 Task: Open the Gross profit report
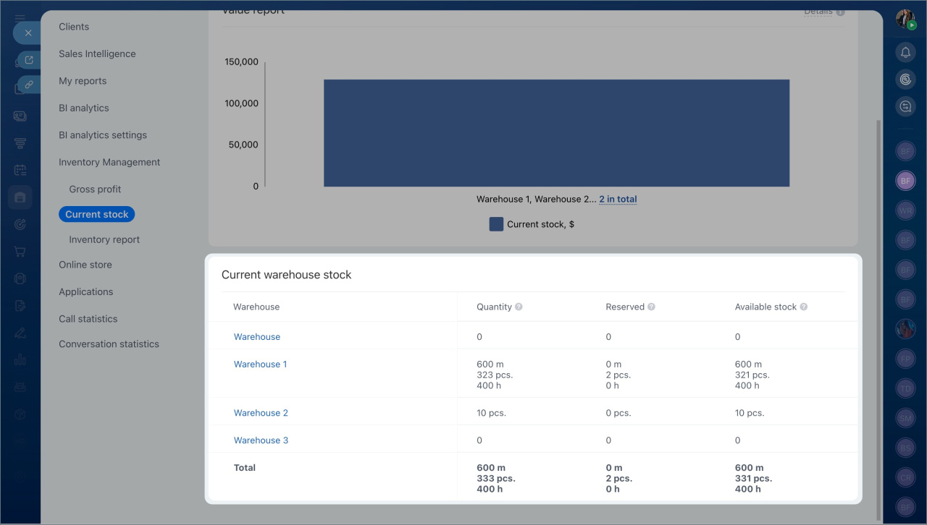pyautogui.click(x=95, y=189)
